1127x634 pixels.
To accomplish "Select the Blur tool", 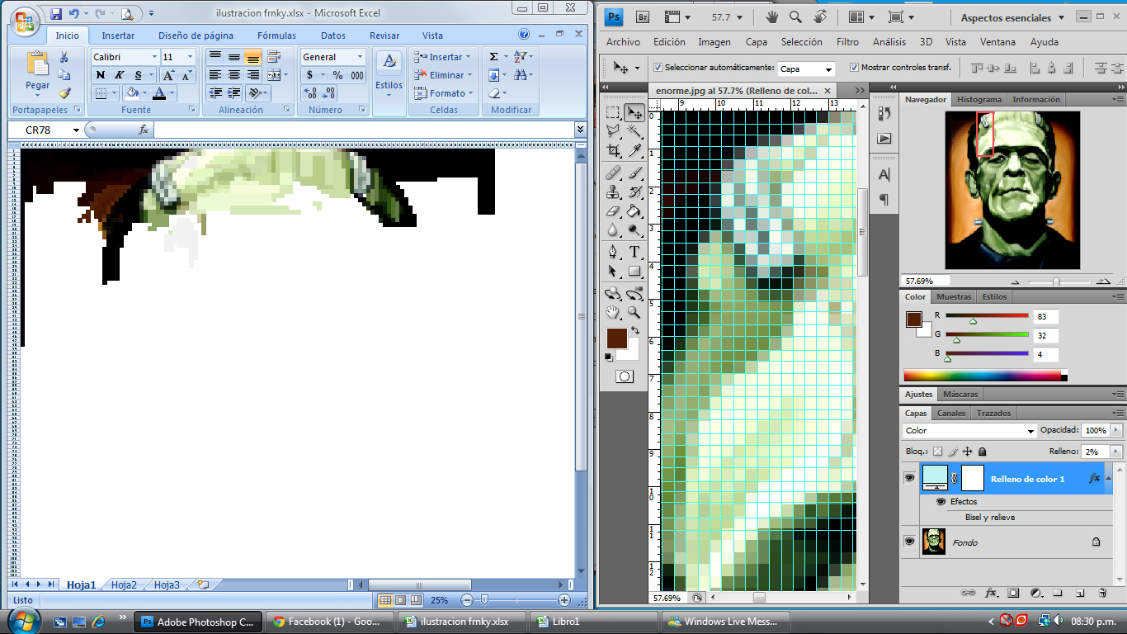I will pyautogui.click(x=613, y=229).
